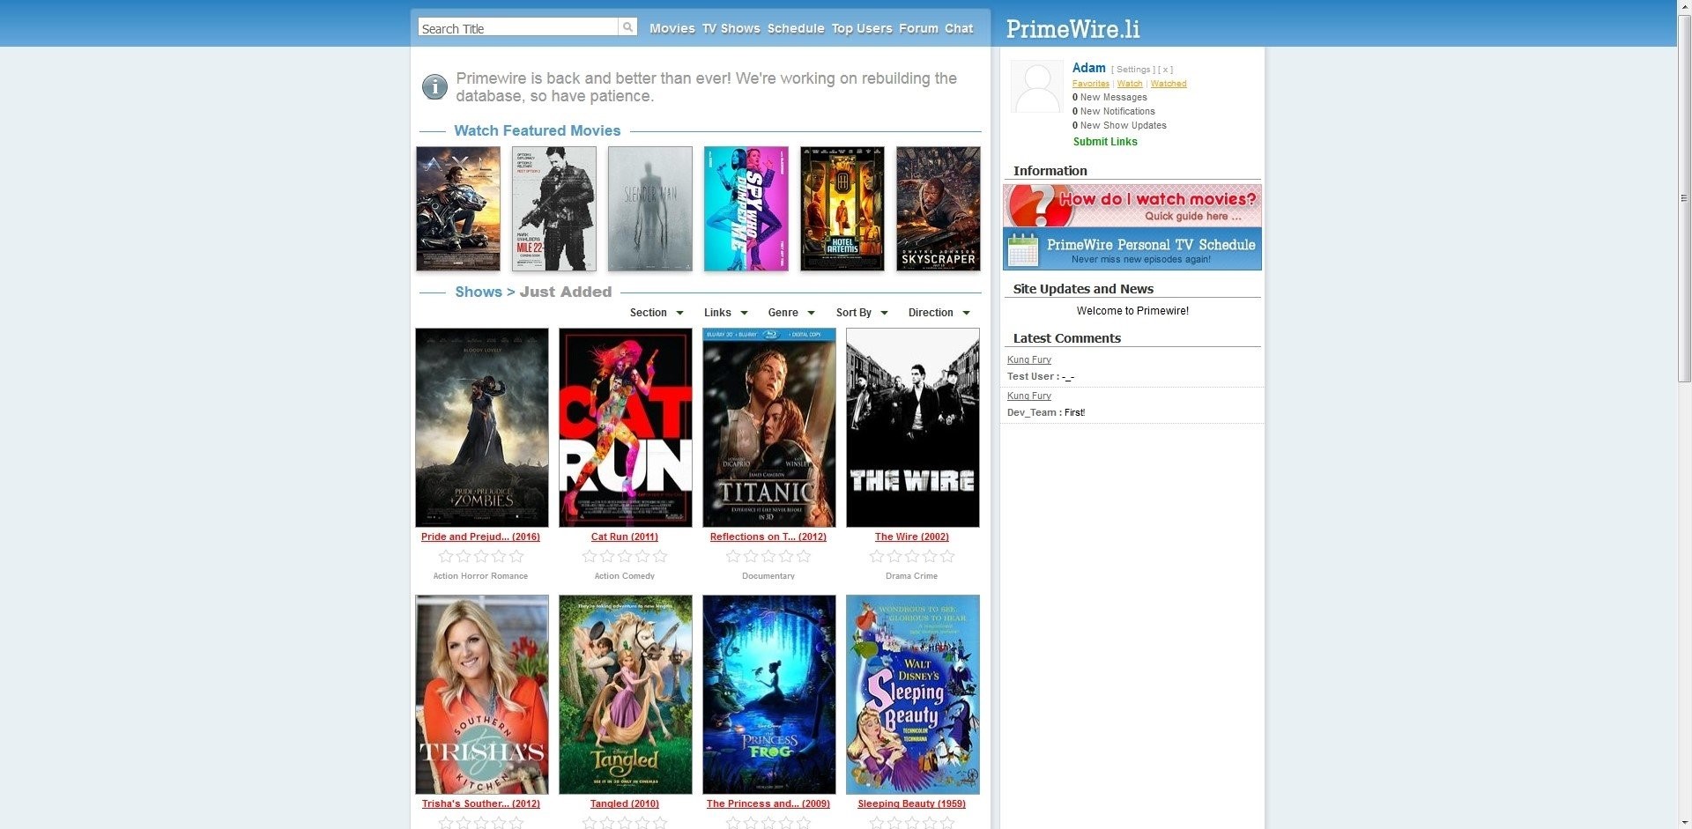Focus the Search Title input field

[x=518, y=27]
